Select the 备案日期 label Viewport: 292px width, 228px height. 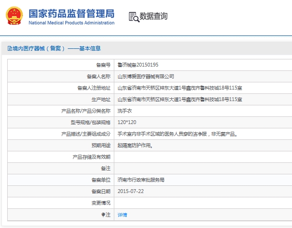coord(101,192)
